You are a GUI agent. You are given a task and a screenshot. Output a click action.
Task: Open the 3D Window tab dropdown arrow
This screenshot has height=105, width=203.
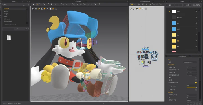[86, 1]
